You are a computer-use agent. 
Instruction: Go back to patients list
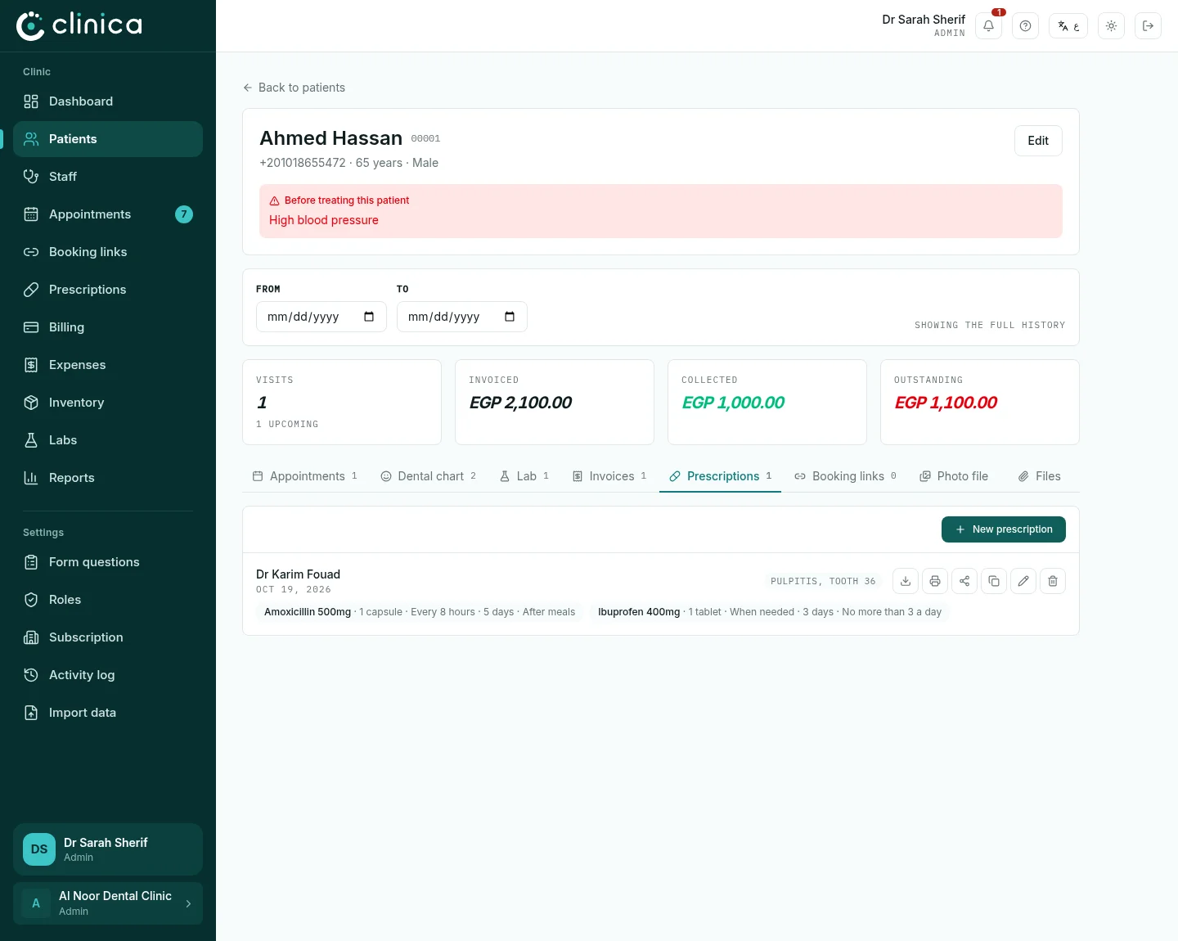click(x=294, y=88)
